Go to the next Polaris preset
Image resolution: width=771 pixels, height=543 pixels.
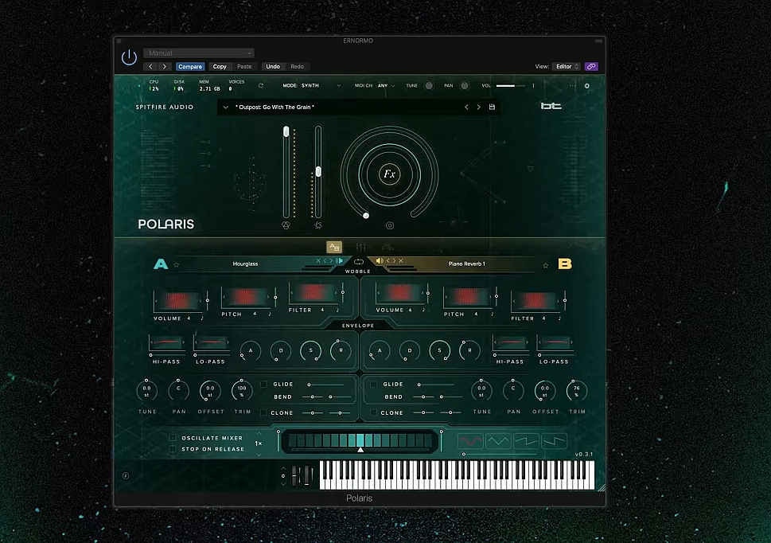pos(478,107)
